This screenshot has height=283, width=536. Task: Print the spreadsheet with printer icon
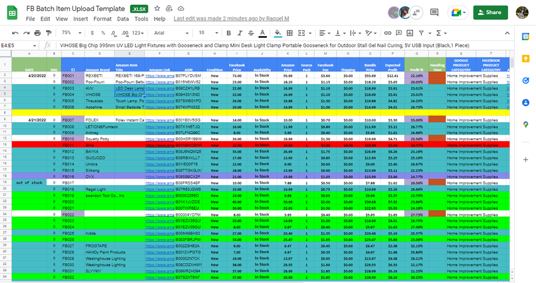[38, 33]
